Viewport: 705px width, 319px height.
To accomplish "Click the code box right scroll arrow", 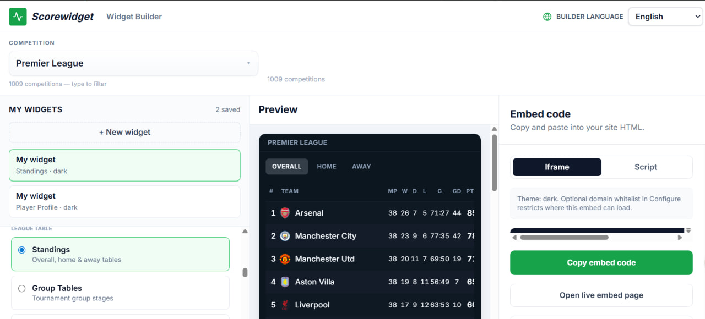I will coord(680,238).
